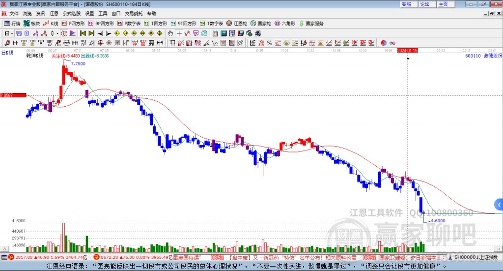Click the status bar grid icon

coord(4,257)
